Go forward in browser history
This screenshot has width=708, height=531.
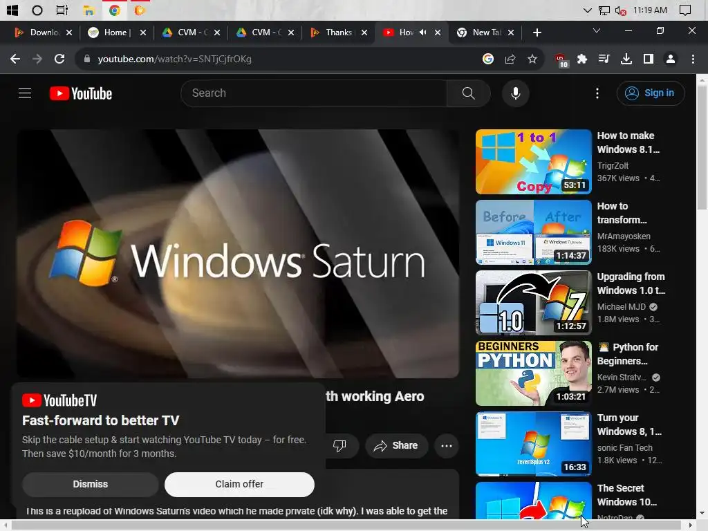pyautogui.click(x=37, y=59)
